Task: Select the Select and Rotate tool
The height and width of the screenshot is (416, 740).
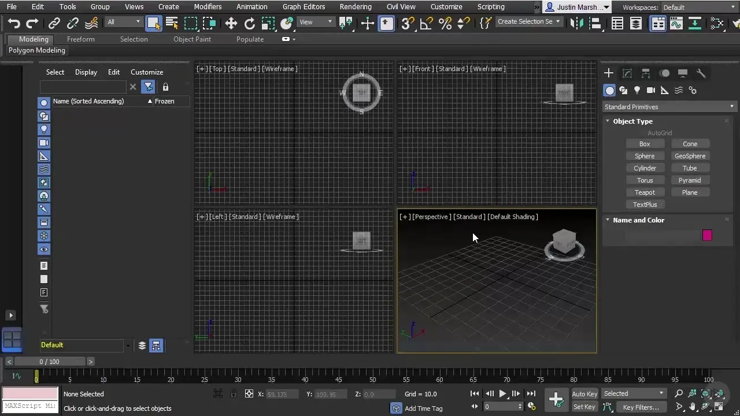Action: 250,22
